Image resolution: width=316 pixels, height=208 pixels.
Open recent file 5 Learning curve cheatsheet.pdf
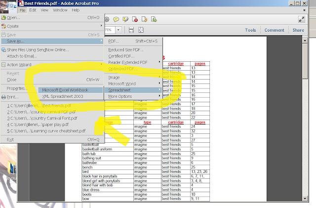(52, 131)
